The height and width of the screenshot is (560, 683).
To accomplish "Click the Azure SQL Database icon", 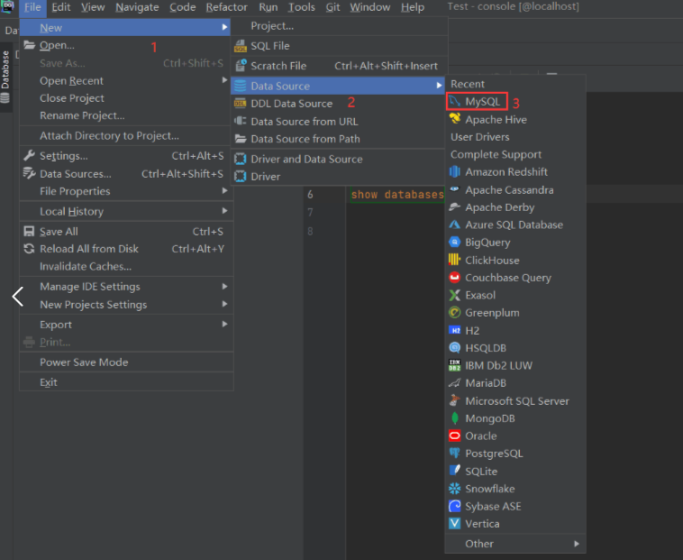I will pos(454,225).
